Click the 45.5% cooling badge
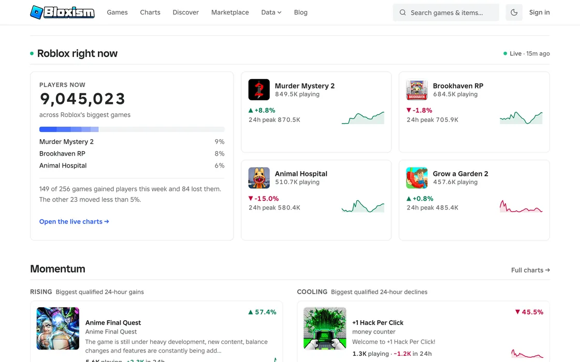Screen dimensions: 580x362 (x=529, y=312)
